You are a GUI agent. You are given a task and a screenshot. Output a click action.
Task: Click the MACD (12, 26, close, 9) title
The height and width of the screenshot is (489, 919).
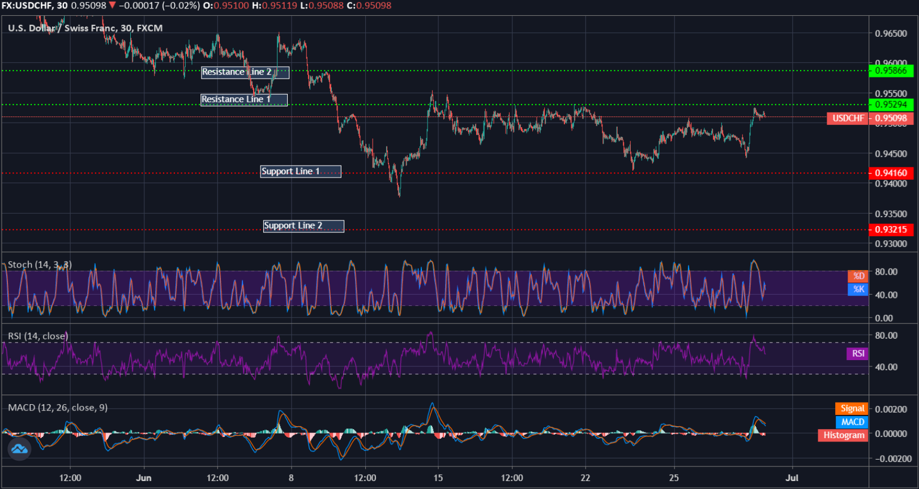pyautogui.click(x=58, y=408)
